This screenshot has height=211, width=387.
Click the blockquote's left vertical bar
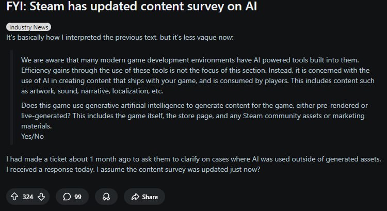[x=11, y=98]
